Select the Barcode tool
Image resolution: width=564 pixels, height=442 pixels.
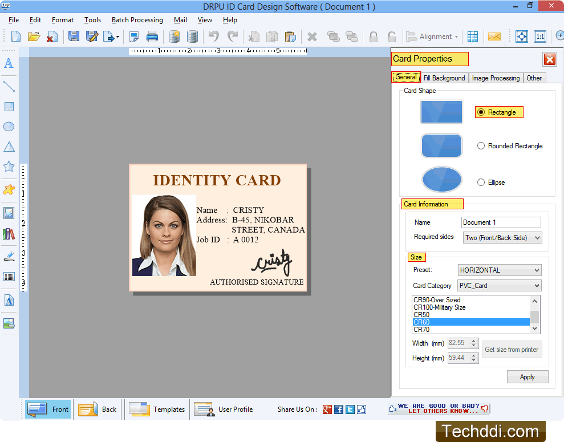pos(9,277)
